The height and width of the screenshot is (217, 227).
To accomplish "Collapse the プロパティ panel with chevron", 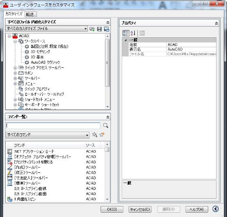I will tap(217, 23).
